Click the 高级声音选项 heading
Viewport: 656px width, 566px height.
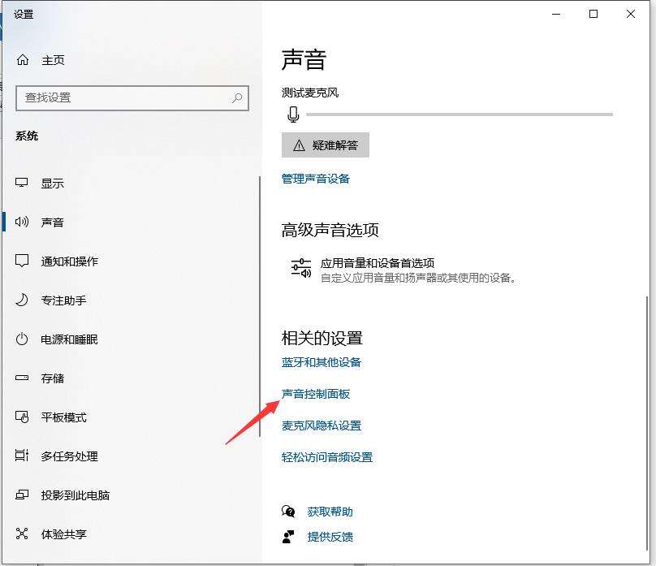pos(330,230)
